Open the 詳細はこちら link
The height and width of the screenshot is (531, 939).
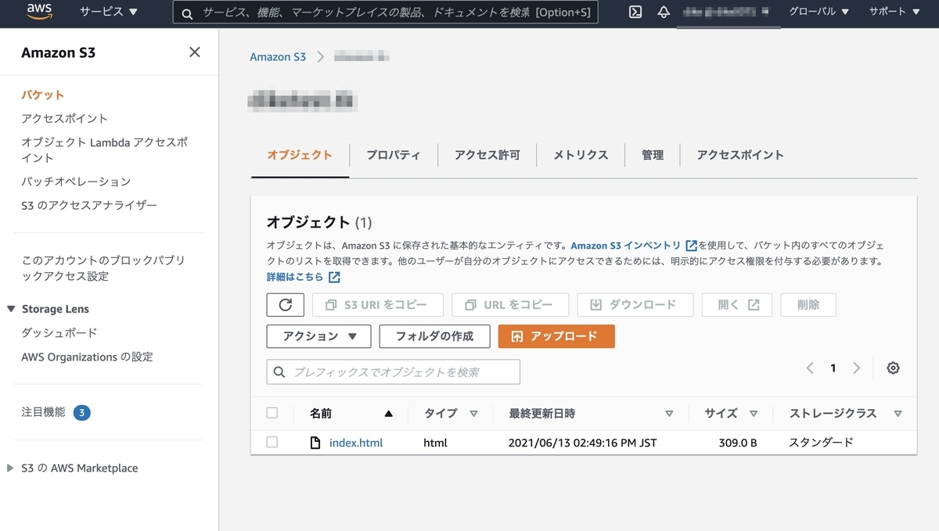click(296, 278)
